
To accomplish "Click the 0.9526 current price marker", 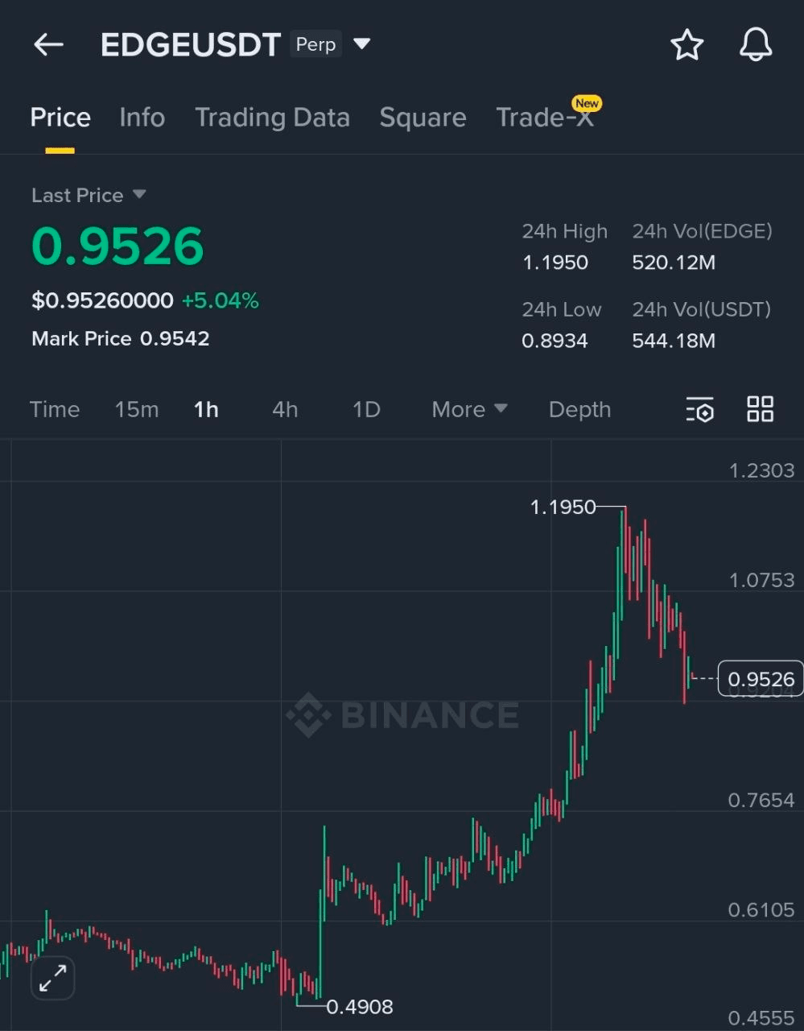I will click(x=760, y=679).
